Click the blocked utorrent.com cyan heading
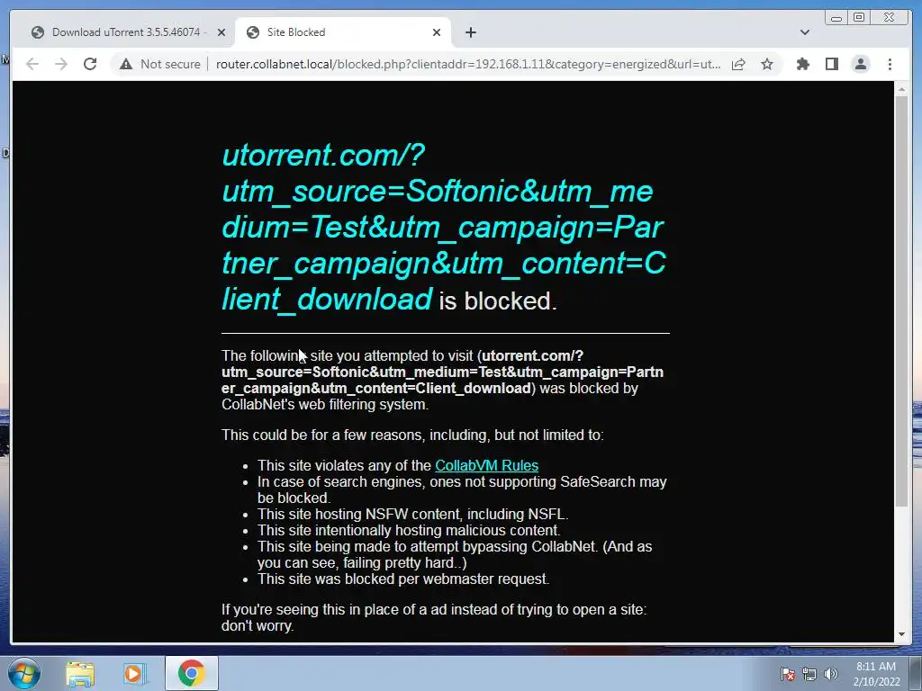This screenshot has height=691, width=922. 444,228
